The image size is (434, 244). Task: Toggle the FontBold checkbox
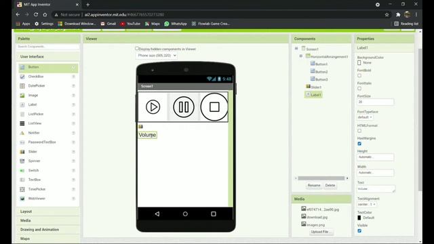click(359, 75)
